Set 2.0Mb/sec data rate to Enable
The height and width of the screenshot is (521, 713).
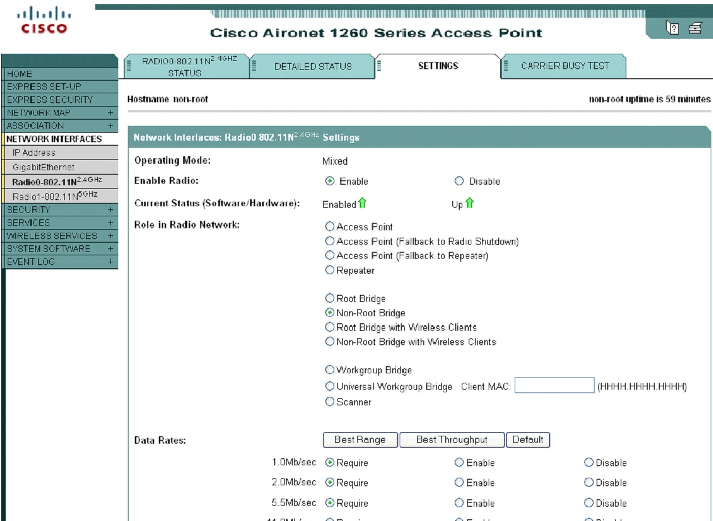coord(459,483)
